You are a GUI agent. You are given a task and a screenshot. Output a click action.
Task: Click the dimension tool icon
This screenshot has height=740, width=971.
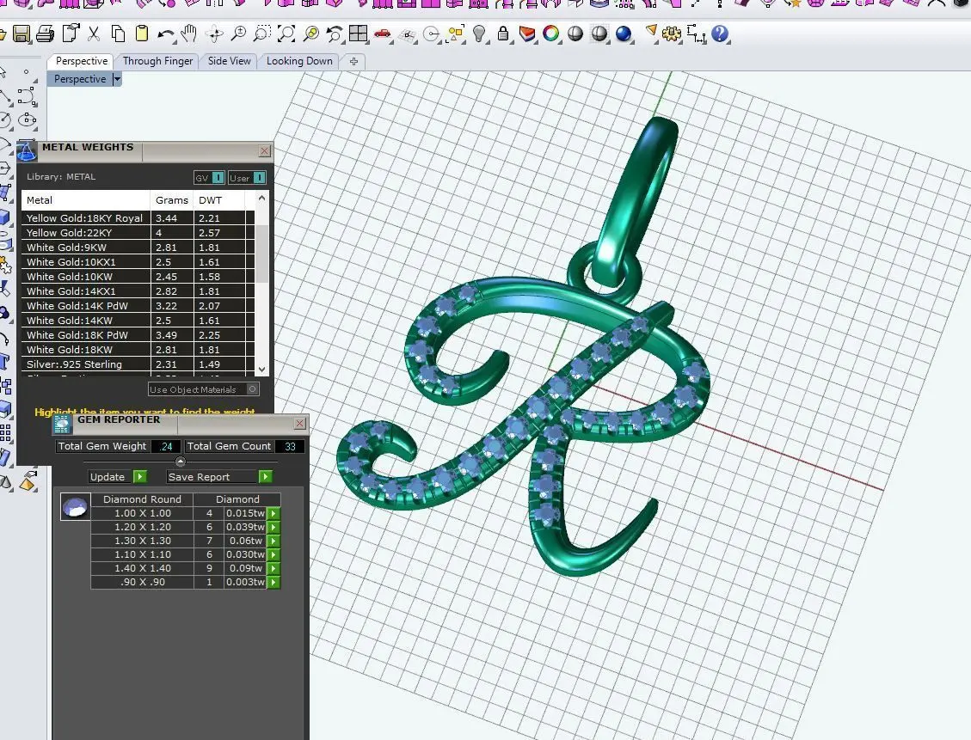696,34
